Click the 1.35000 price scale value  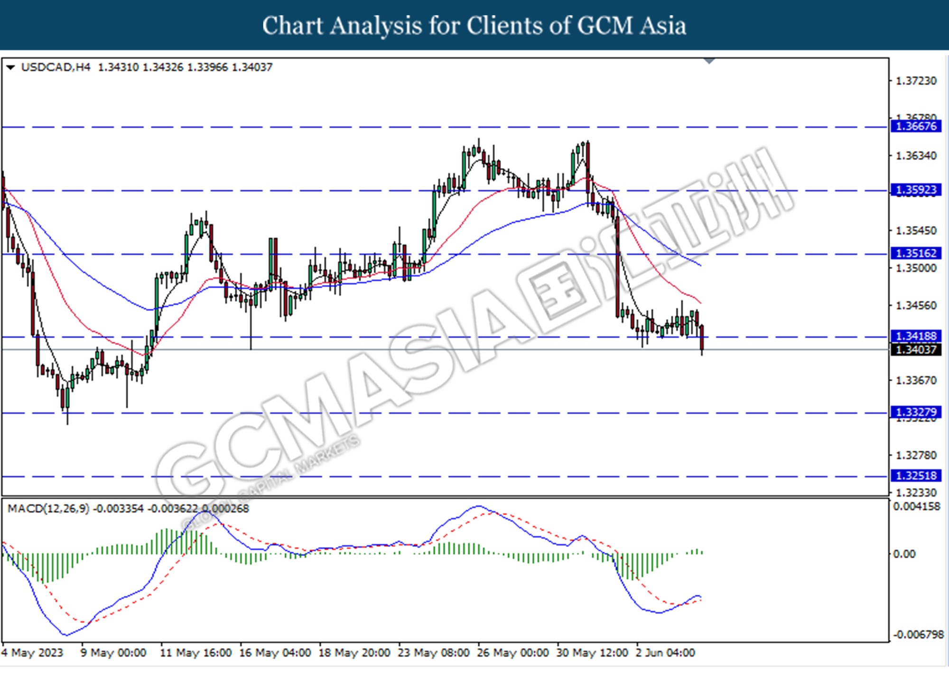pyautogui.click(x=916, y=268)
